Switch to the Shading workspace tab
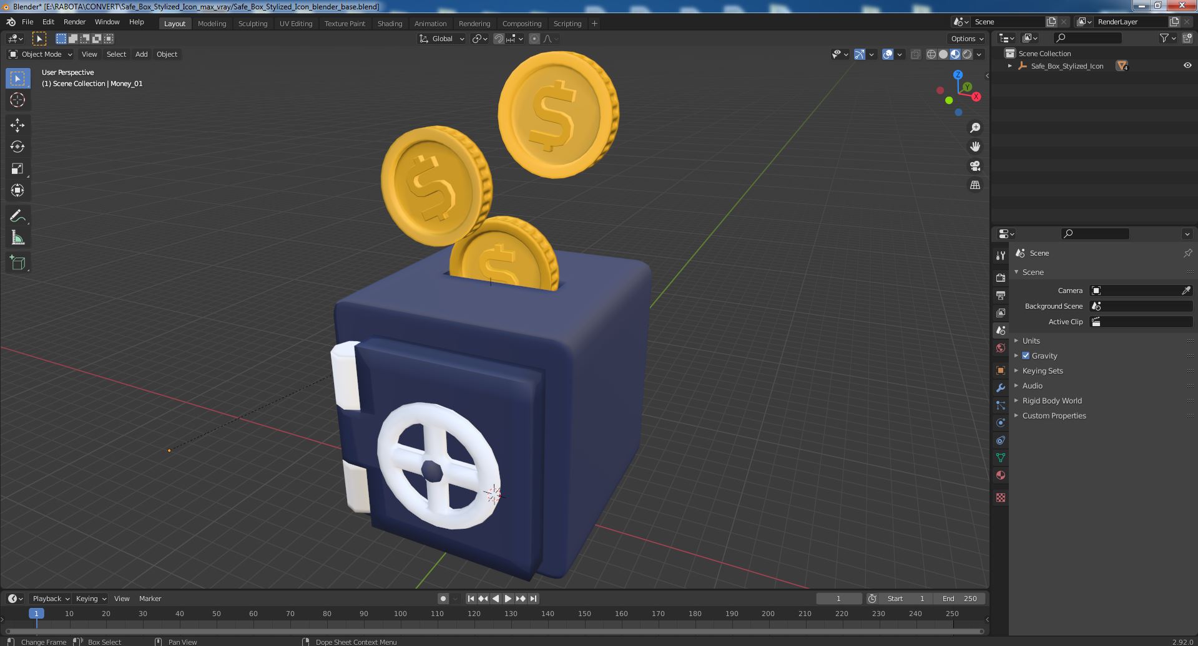This screenshot has width=1198, height=646. (x=390, y=24)
